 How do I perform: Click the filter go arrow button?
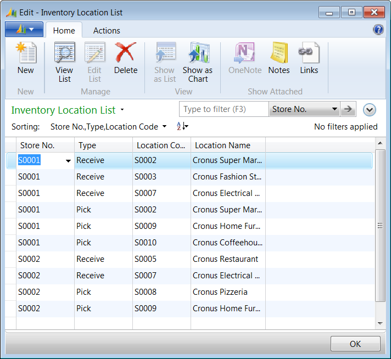tap(348, 109)
